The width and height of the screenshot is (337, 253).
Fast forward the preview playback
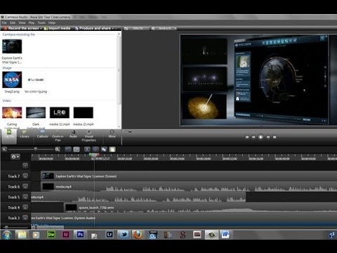268,137
